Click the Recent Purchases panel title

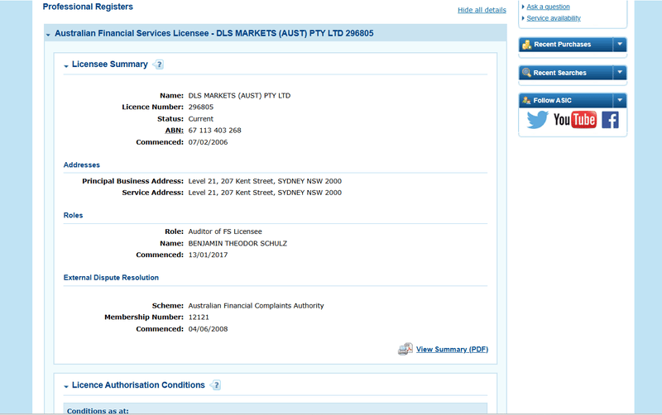pyautogui.click(x=563, y=45)
